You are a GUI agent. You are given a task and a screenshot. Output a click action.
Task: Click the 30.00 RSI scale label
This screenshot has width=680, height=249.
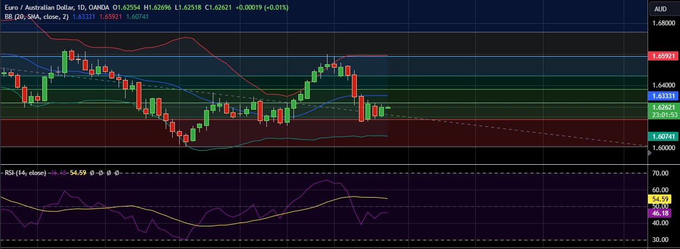[x=661, y=240]
